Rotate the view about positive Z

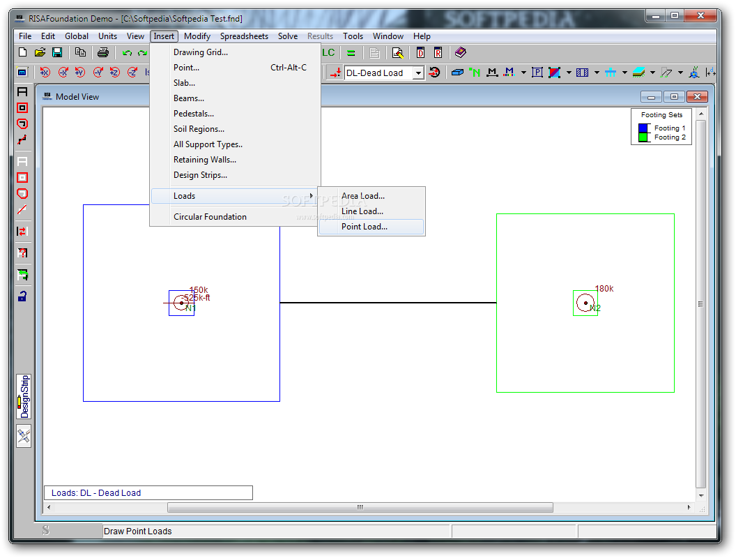pyautogui.click(x=115, y=73)
